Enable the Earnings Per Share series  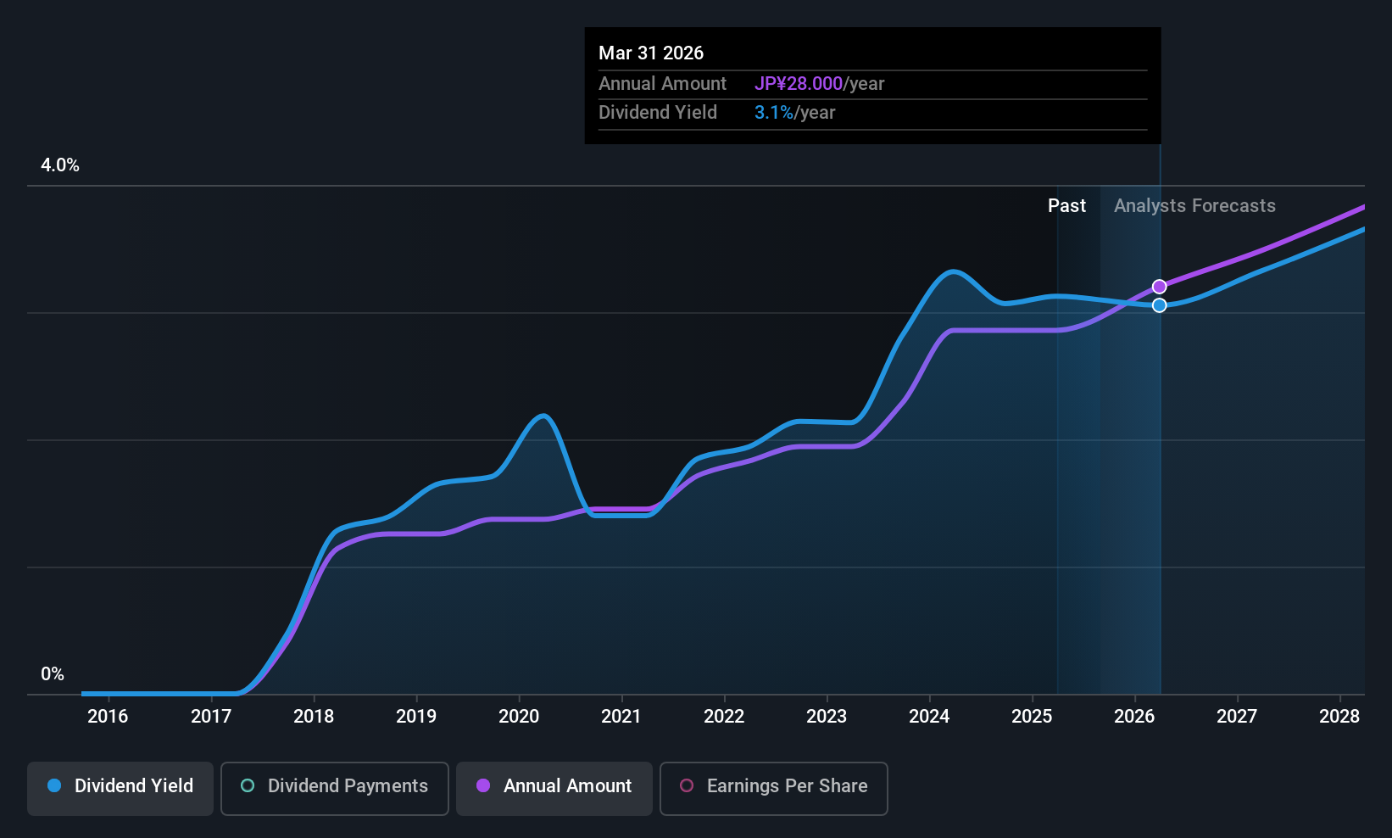pyautogui.click(x=773, y=788)
